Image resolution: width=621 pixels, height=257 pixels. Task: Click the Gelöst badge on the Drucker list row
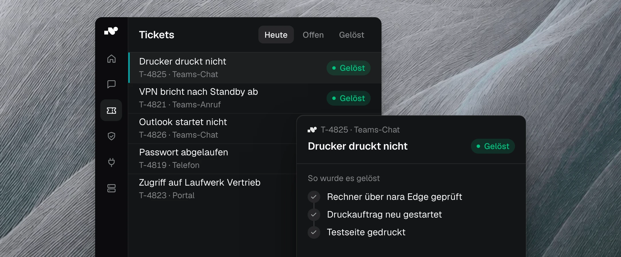click(x=349, y=68)
